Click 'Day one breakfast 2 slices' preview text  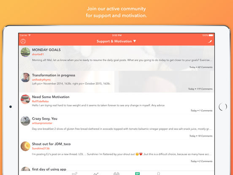coord(122,129)
